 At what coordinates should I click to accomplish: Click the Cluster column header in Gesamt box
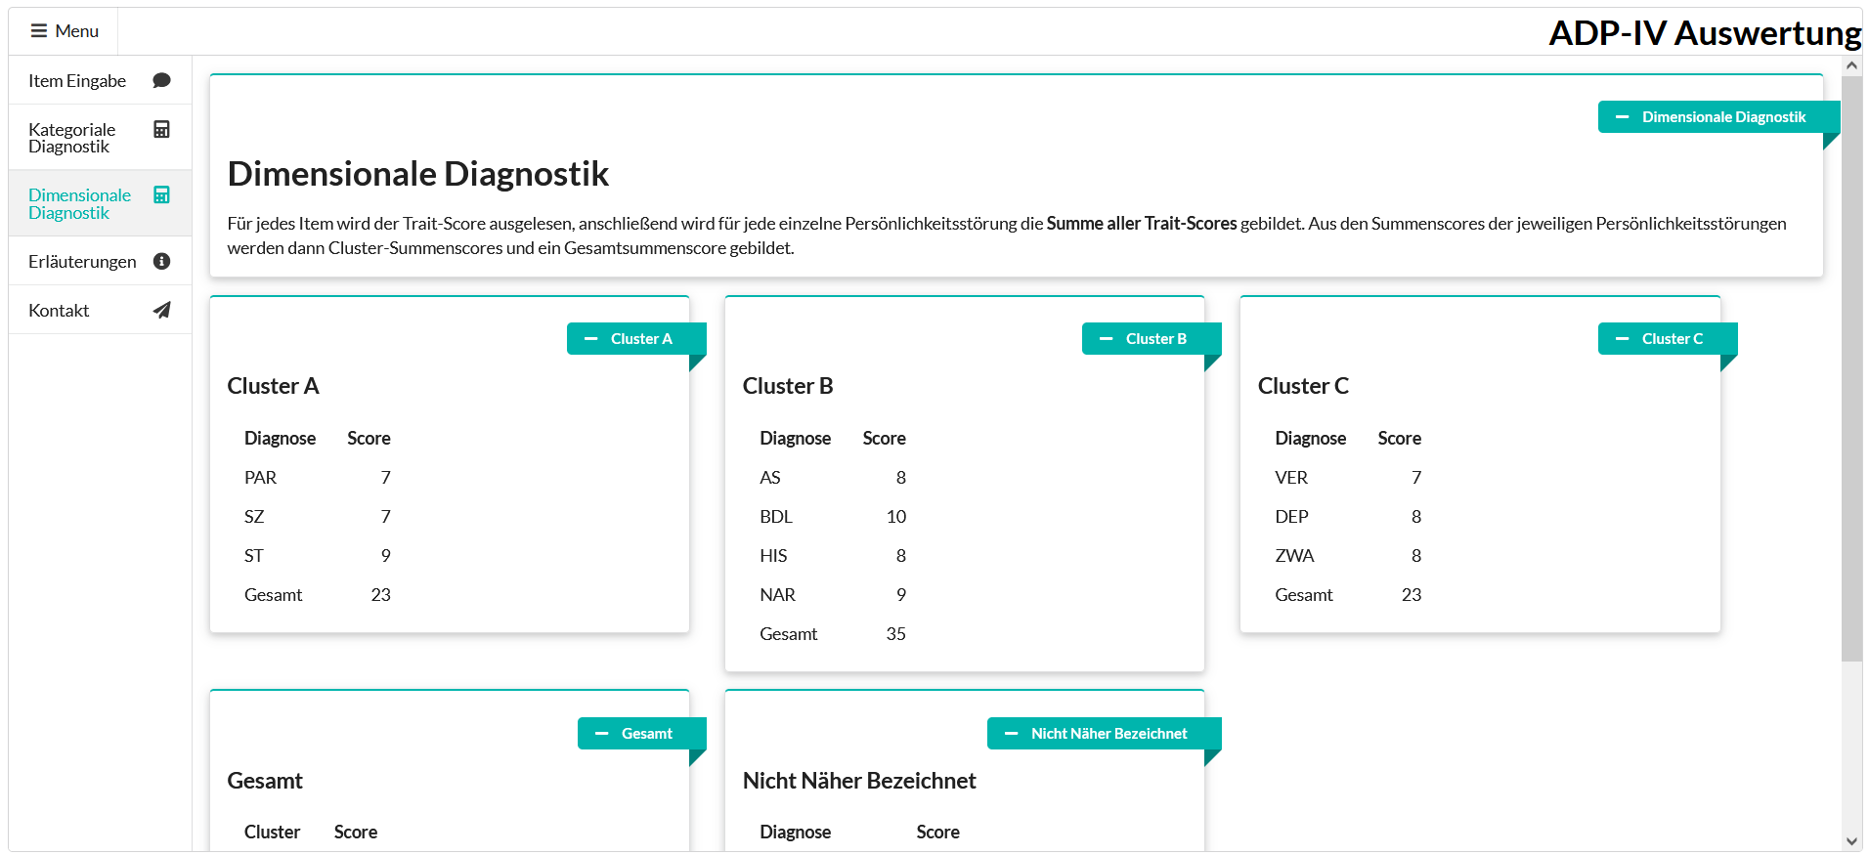pos(272,833)
